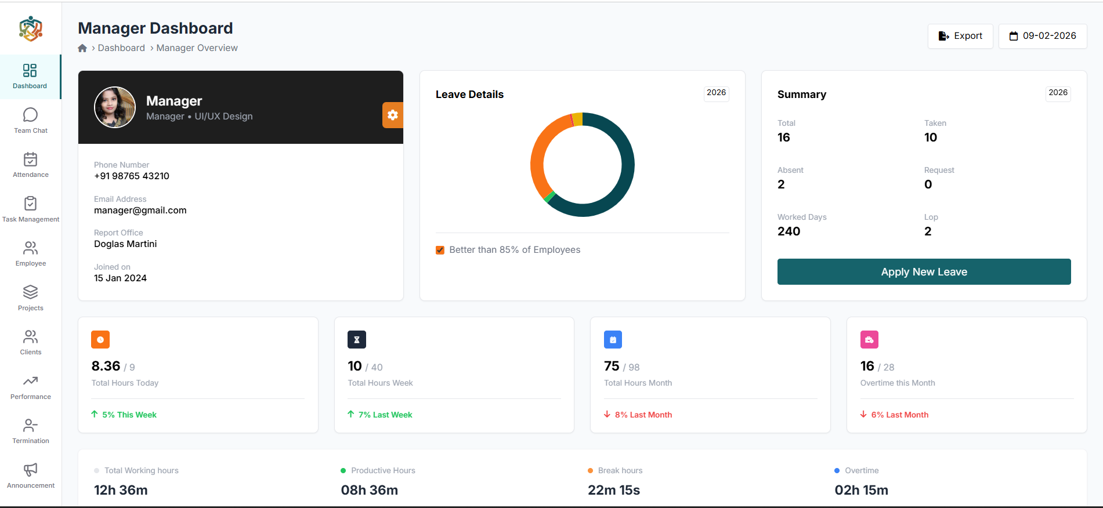Open the Clients users icon
The width and height of the screenshot is (1103, 508).
point(31,337)
